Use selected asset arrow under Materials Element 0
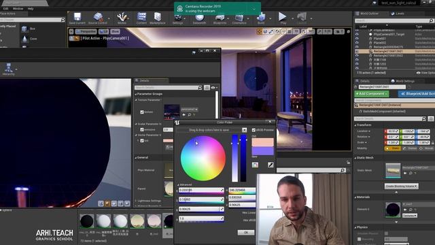The image size is (435, 245). click(405, 210)
